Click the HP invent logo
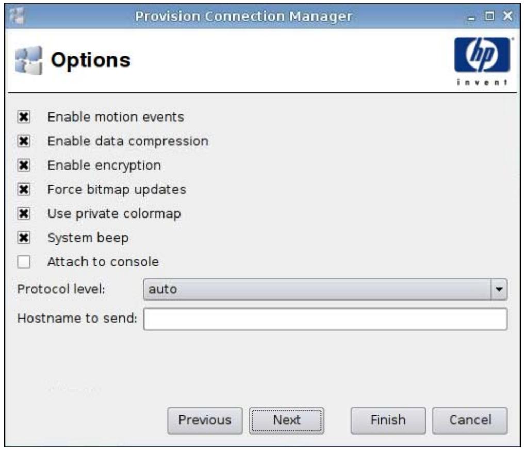 tap(482, 61)
